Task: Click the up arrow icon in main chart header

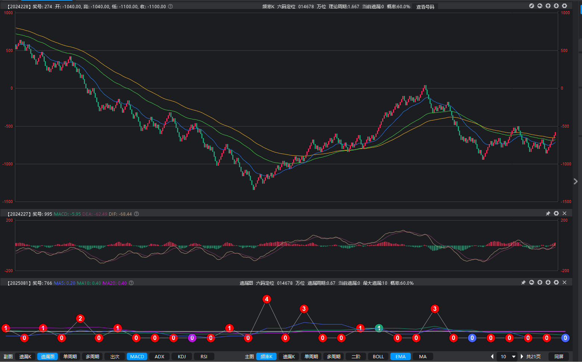Action: 548,6
